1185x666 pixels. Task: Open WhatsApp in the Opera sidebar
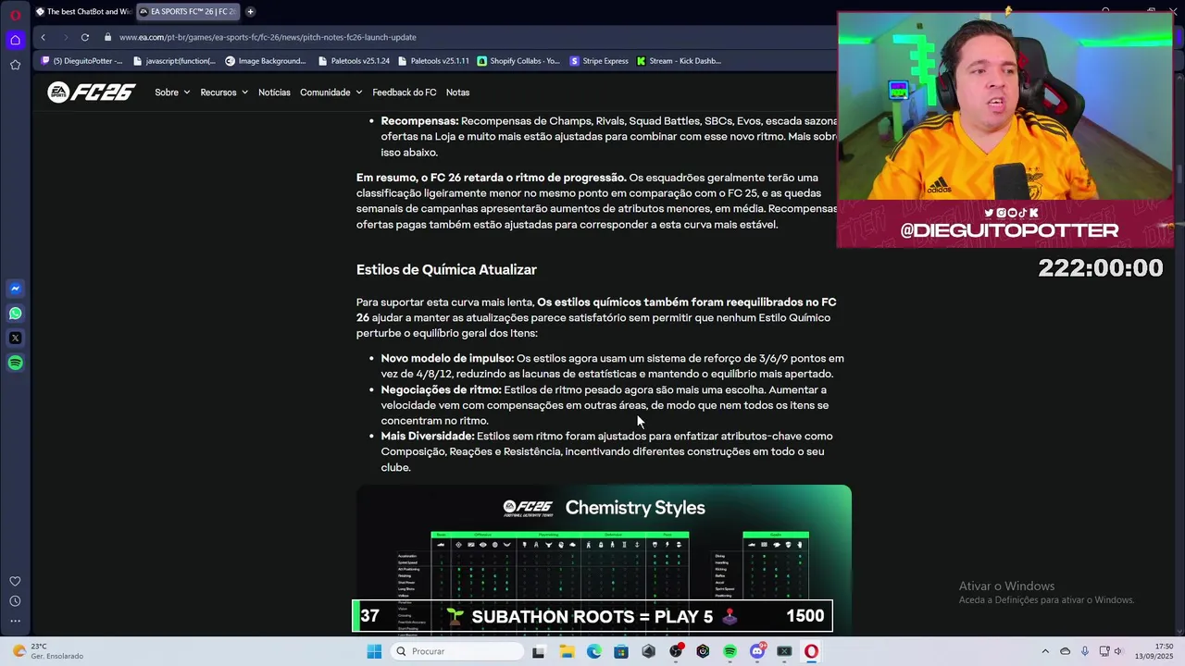point(15,314)
